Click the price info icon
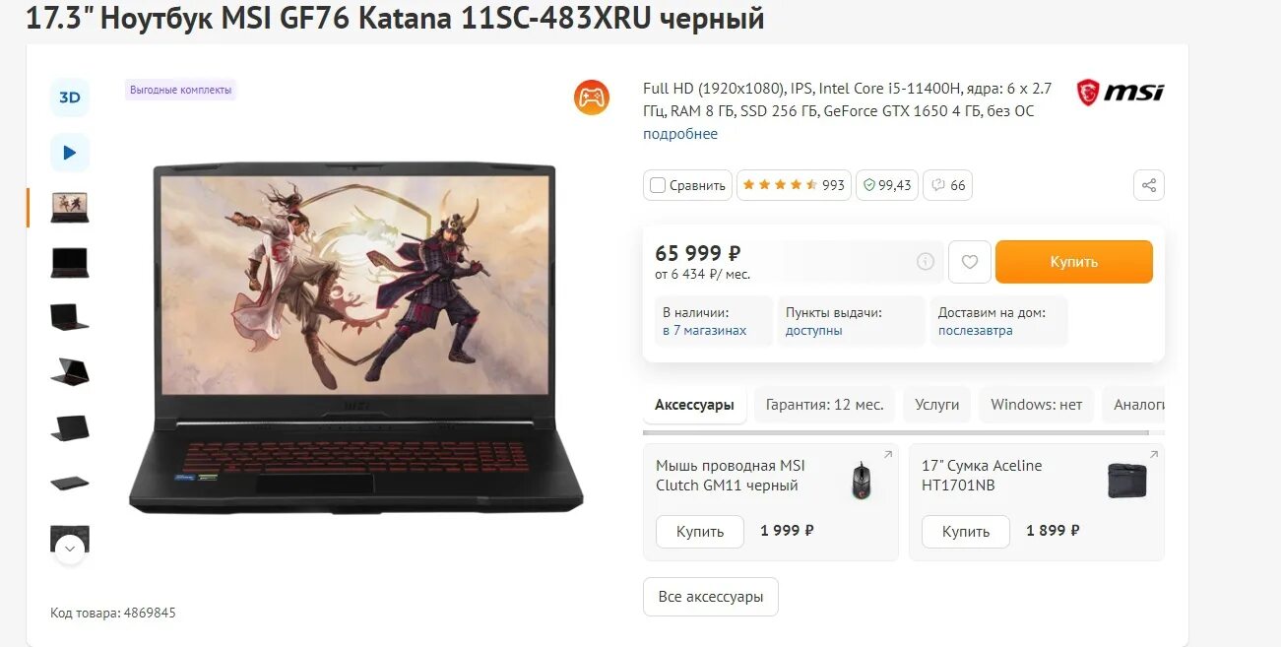This screenshot has height=647, width=1281. click(x=926, y=262)
